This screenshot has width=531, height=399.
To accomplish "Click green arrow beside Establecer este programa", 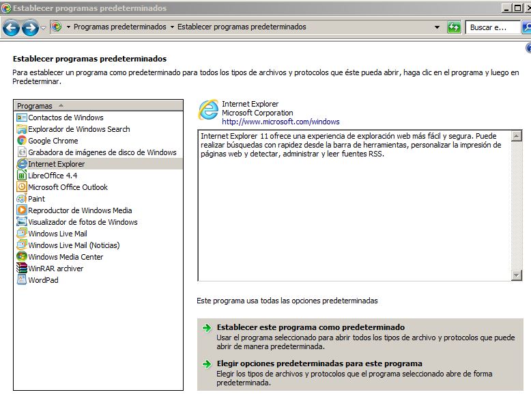I will coord(207,328).
